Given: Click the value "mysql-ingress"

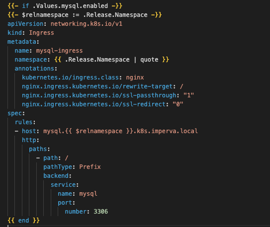Looking at the screenshot, I should click(x=59, y=51).
